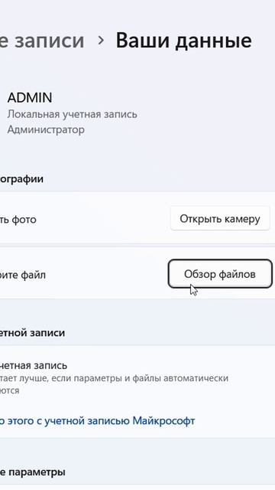This screenshot has width=275, height=490.
Task: Click empty space in the photo row
Action: [103, 219]
